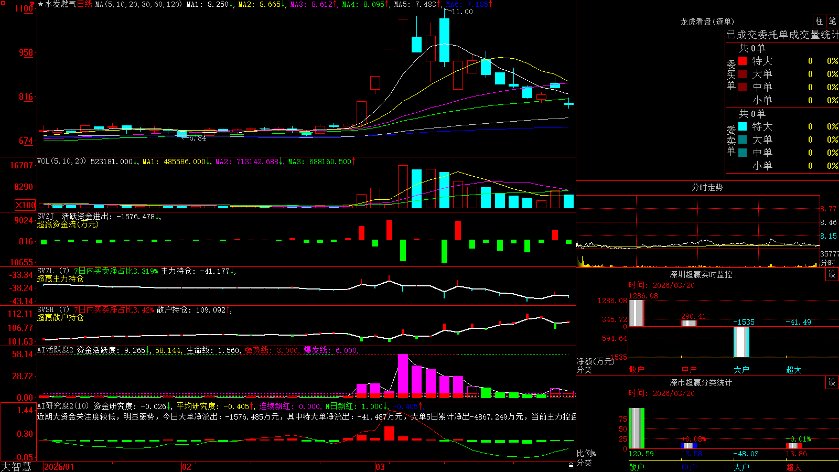Click the 水发燃气 stock name label
Image resolution: width=839 pixels, height=472 pixels.
[61, 4]
